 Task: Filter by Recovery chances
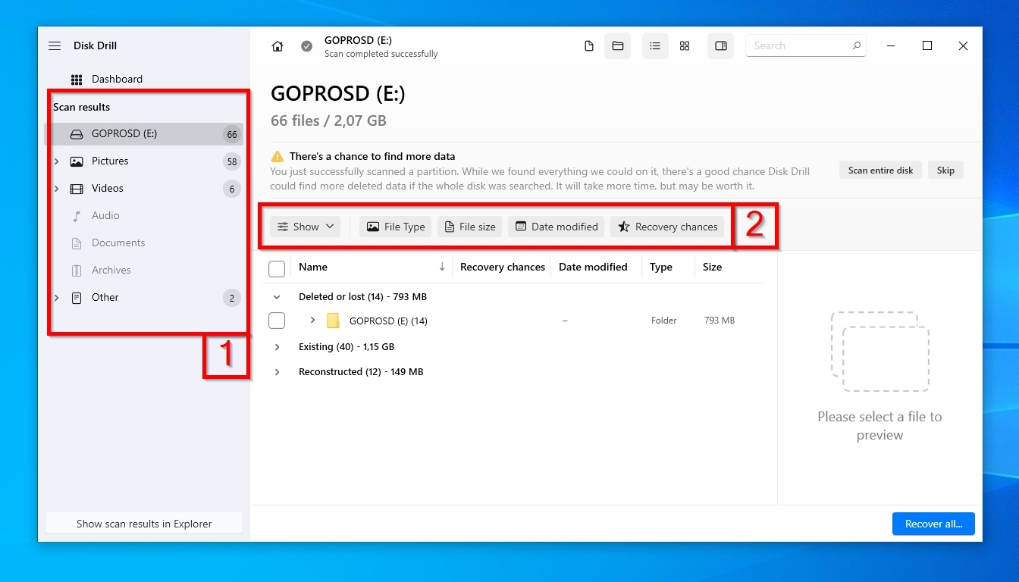click(667, 227)
